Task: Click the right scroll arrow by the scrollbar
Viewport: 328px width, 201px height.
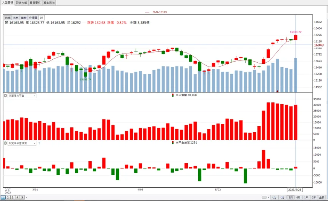Action: click(x=268, y=198)
